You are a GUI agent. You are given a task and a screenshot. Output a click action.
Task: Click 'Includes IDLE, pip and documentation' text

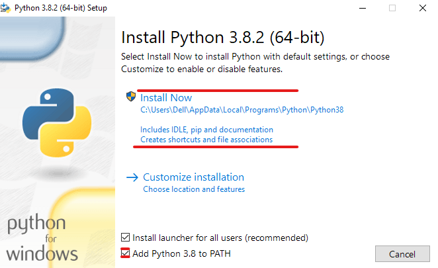206,130
